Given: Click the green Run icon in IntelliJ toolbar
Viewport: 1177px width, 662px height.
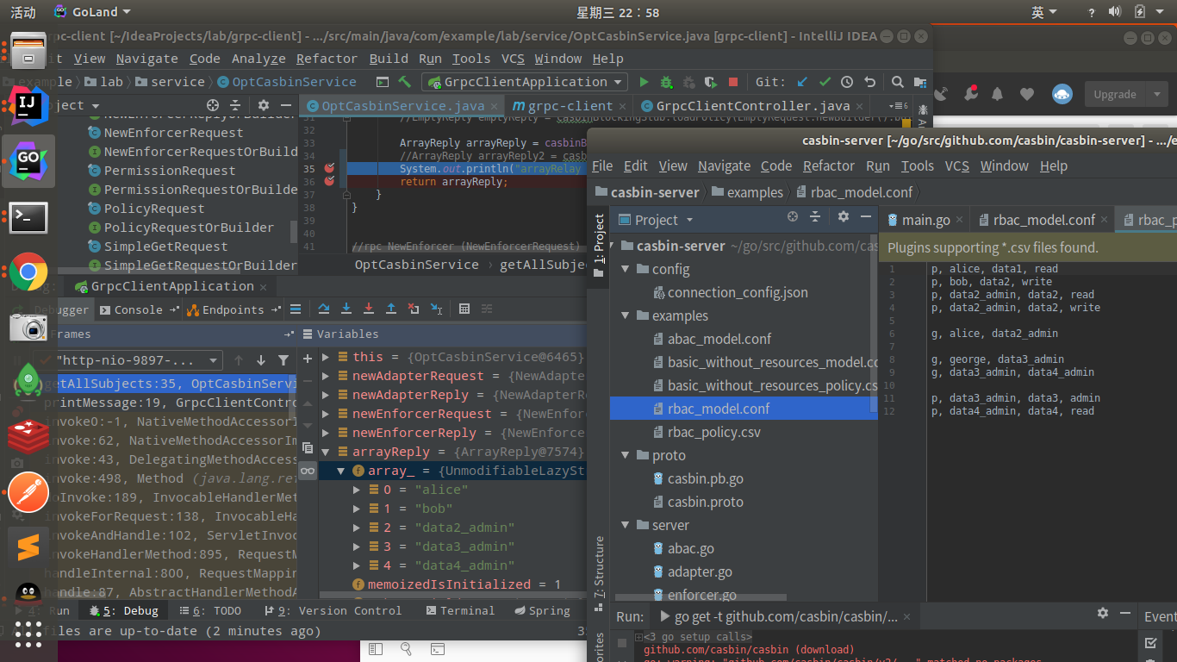Looking at the screenshot, I should pos(644,82).
